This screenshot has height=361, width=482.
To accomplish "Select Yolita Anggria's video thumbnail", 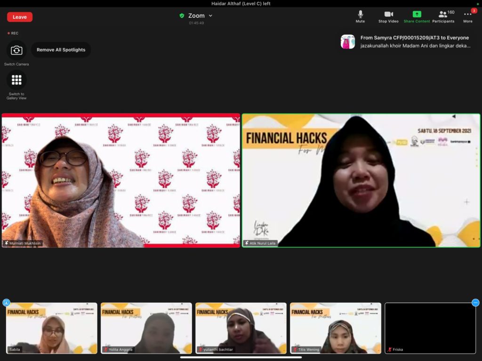I will 146,328.
